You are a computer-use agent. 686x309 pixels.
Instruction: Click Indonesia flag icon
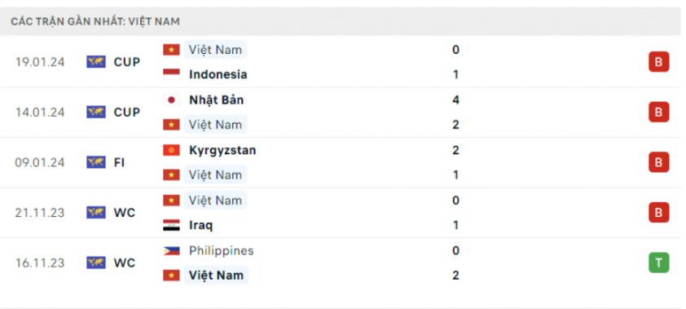pos(171,74)
